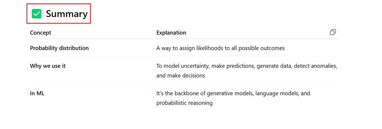382x129 pixels.
Task: Click the green checkmark emoji beside Summary
Action: (x=36, y=14)
